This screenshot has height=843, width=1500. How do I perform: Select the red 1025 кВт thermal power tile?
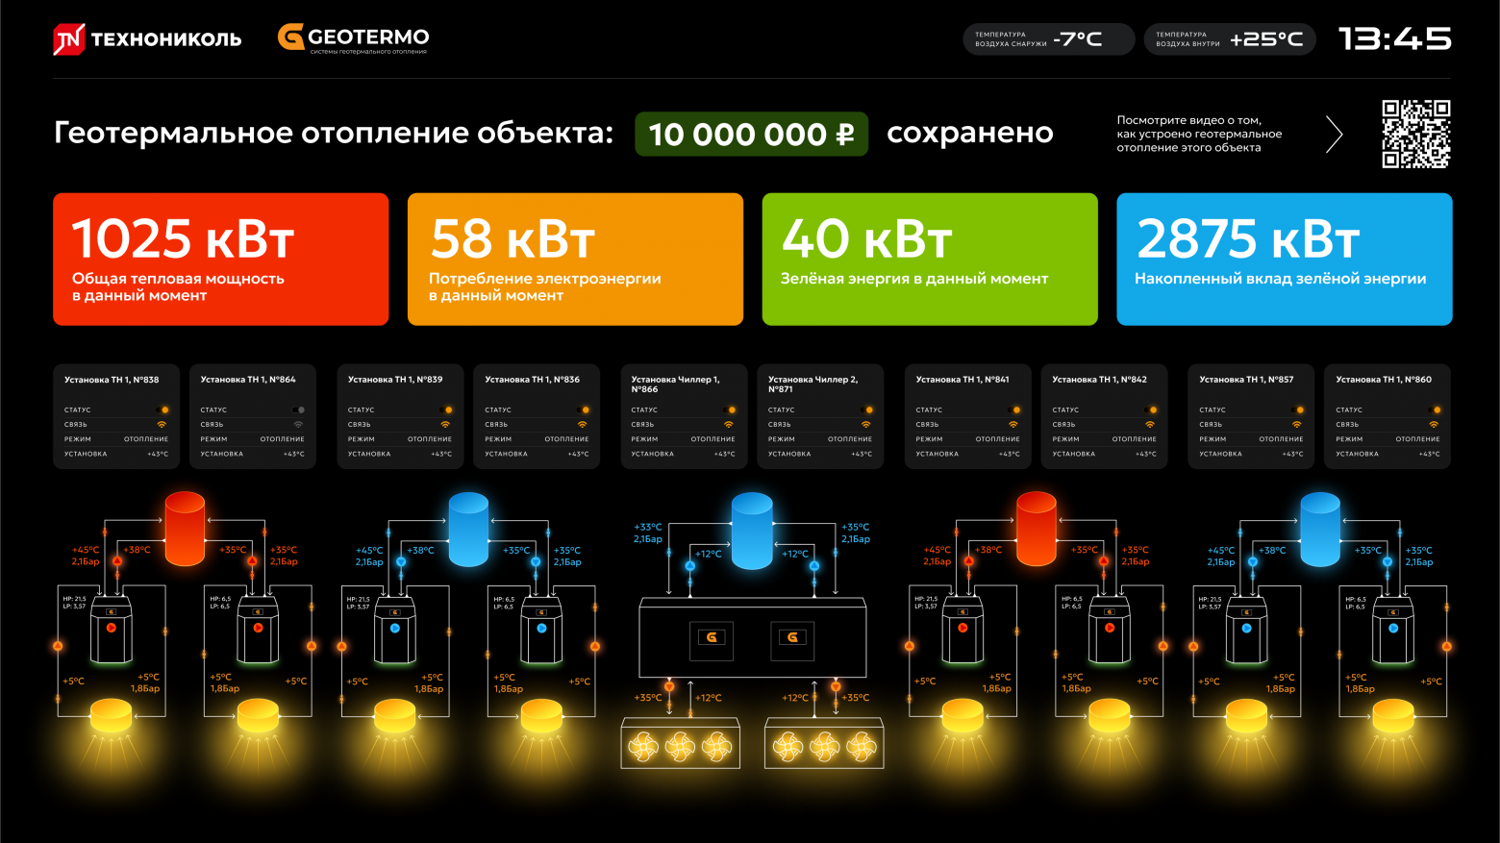[221, 260]
